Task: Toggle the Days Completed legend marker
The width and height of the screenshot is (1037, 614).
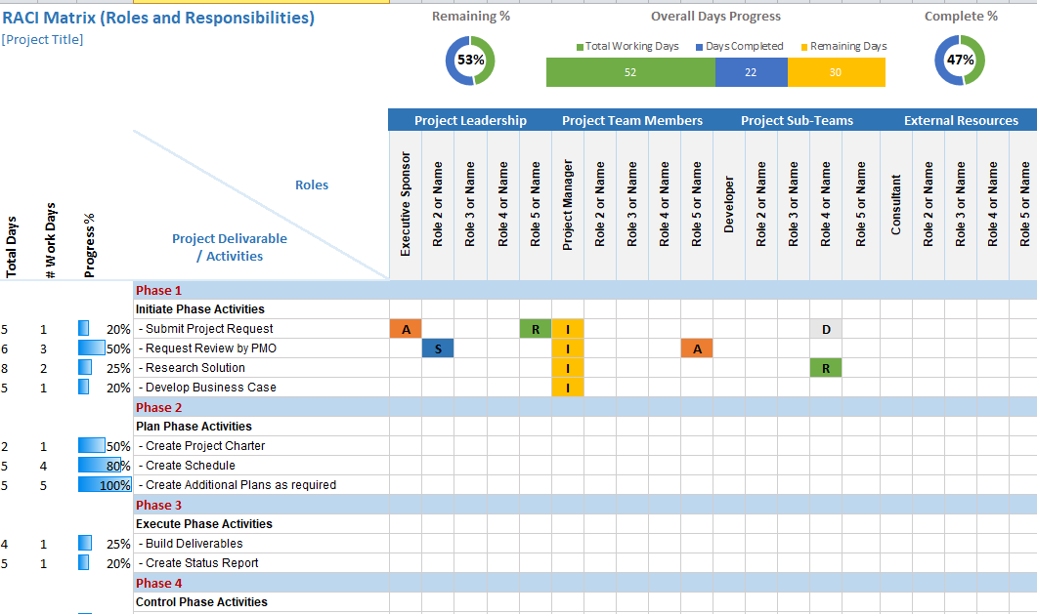Action: [699, 46]
